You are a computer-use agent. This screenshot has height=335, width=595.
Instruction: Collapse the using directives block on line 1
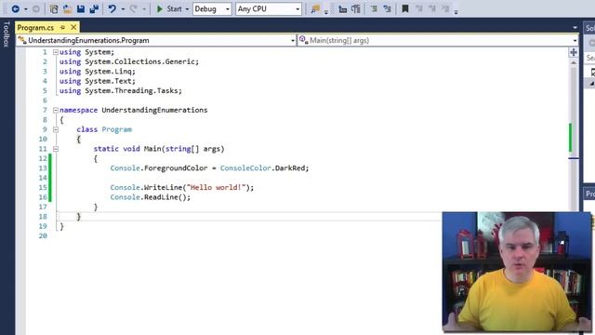click(56, 52)
